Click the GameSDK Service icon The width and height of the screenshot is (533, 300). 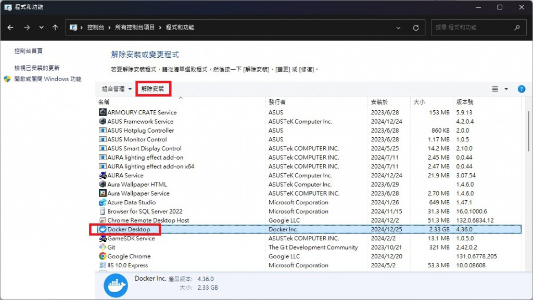pyautogui.click(x=103, y=238)
